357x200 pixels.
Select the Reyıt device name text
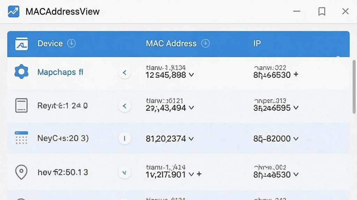(63, 106)
